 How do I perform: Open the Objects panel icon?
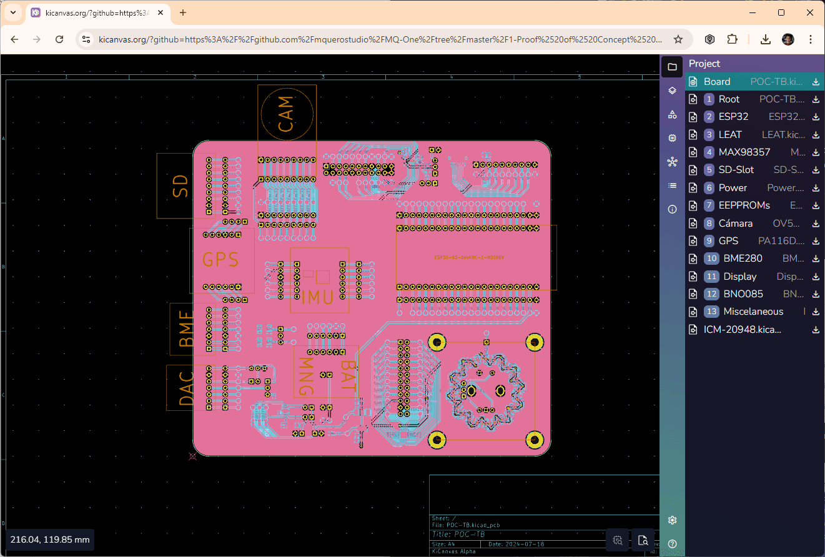pos(672,114)
